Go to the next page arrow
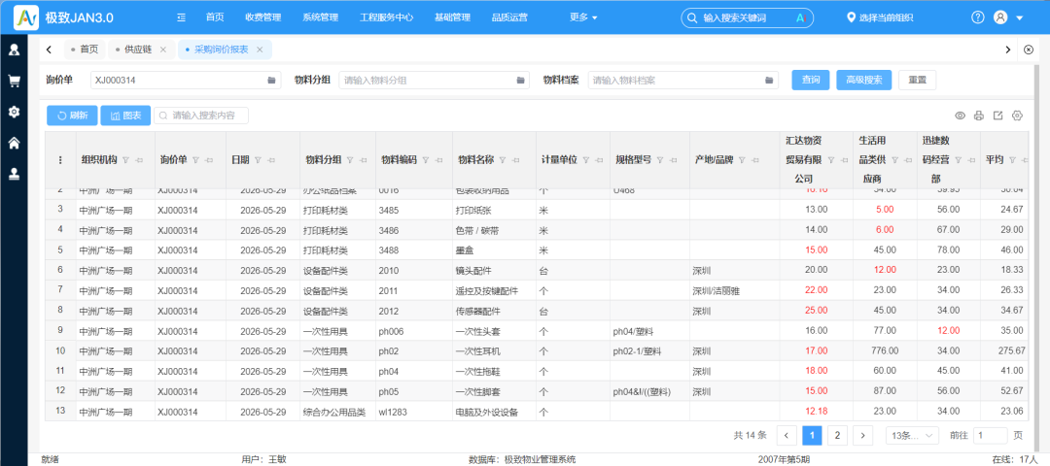 863,435
